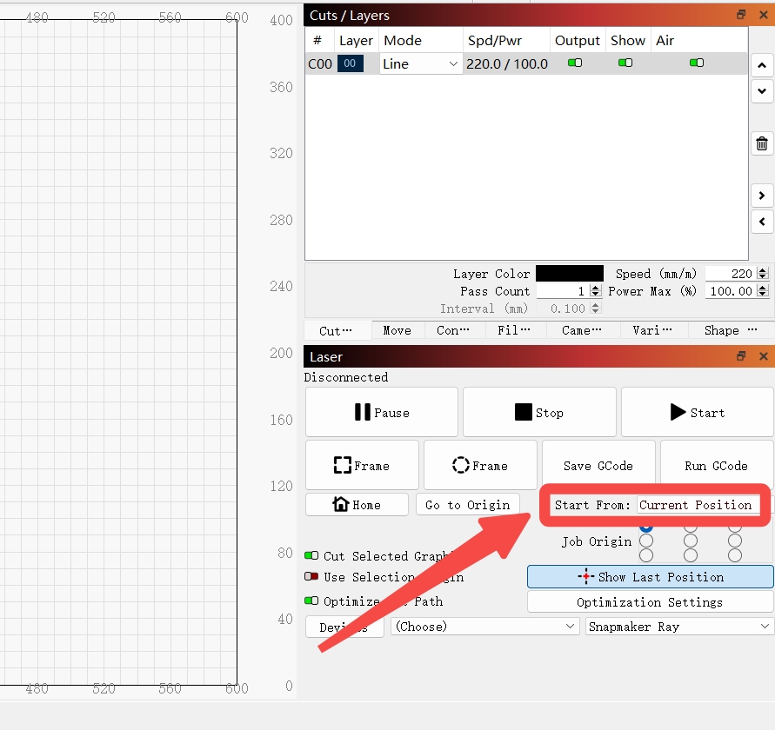775x730 pixels.
Task: Toggle Air for layer C00
Action: click(x=697, y=63)
